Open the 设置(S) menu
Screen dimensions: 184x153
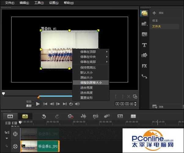(x=54, y=3)
